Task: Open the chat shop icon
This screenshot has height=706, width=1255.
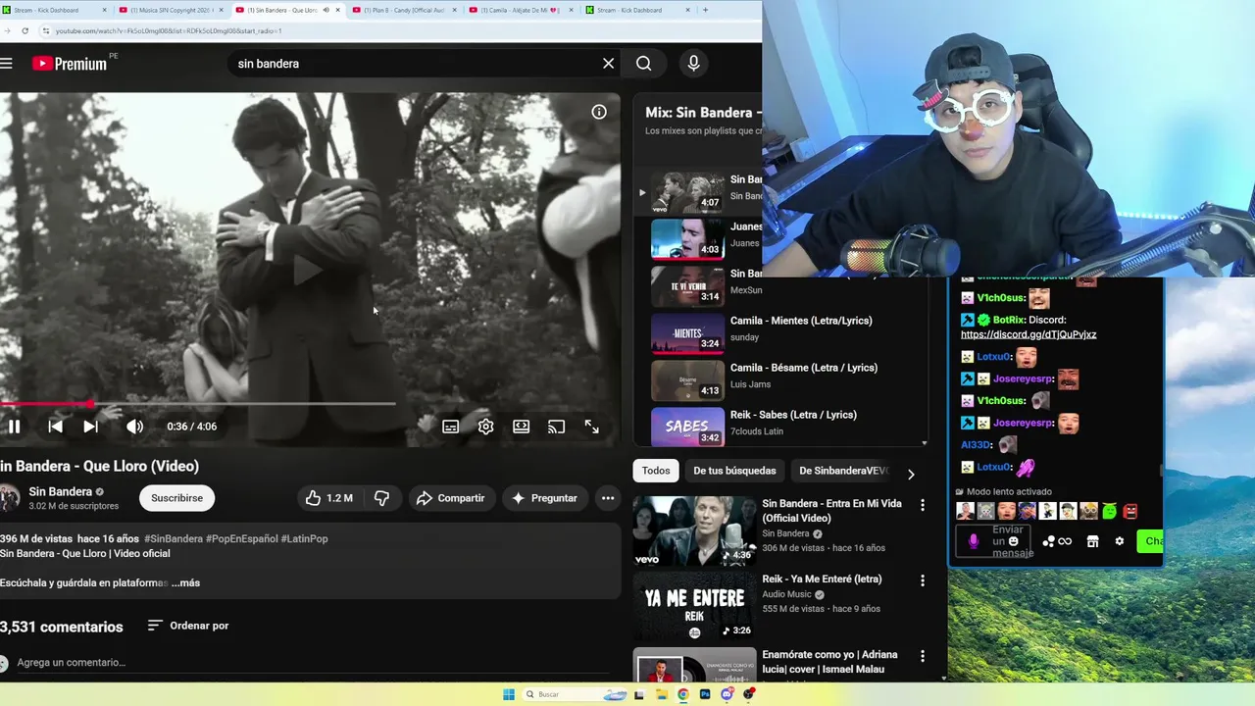Action: click(1092, 541)
